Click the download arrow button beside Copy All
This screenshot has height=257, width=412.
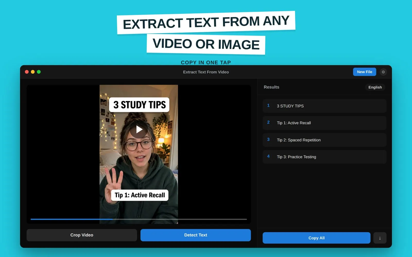pyautogui.click(x=380, y=238)
